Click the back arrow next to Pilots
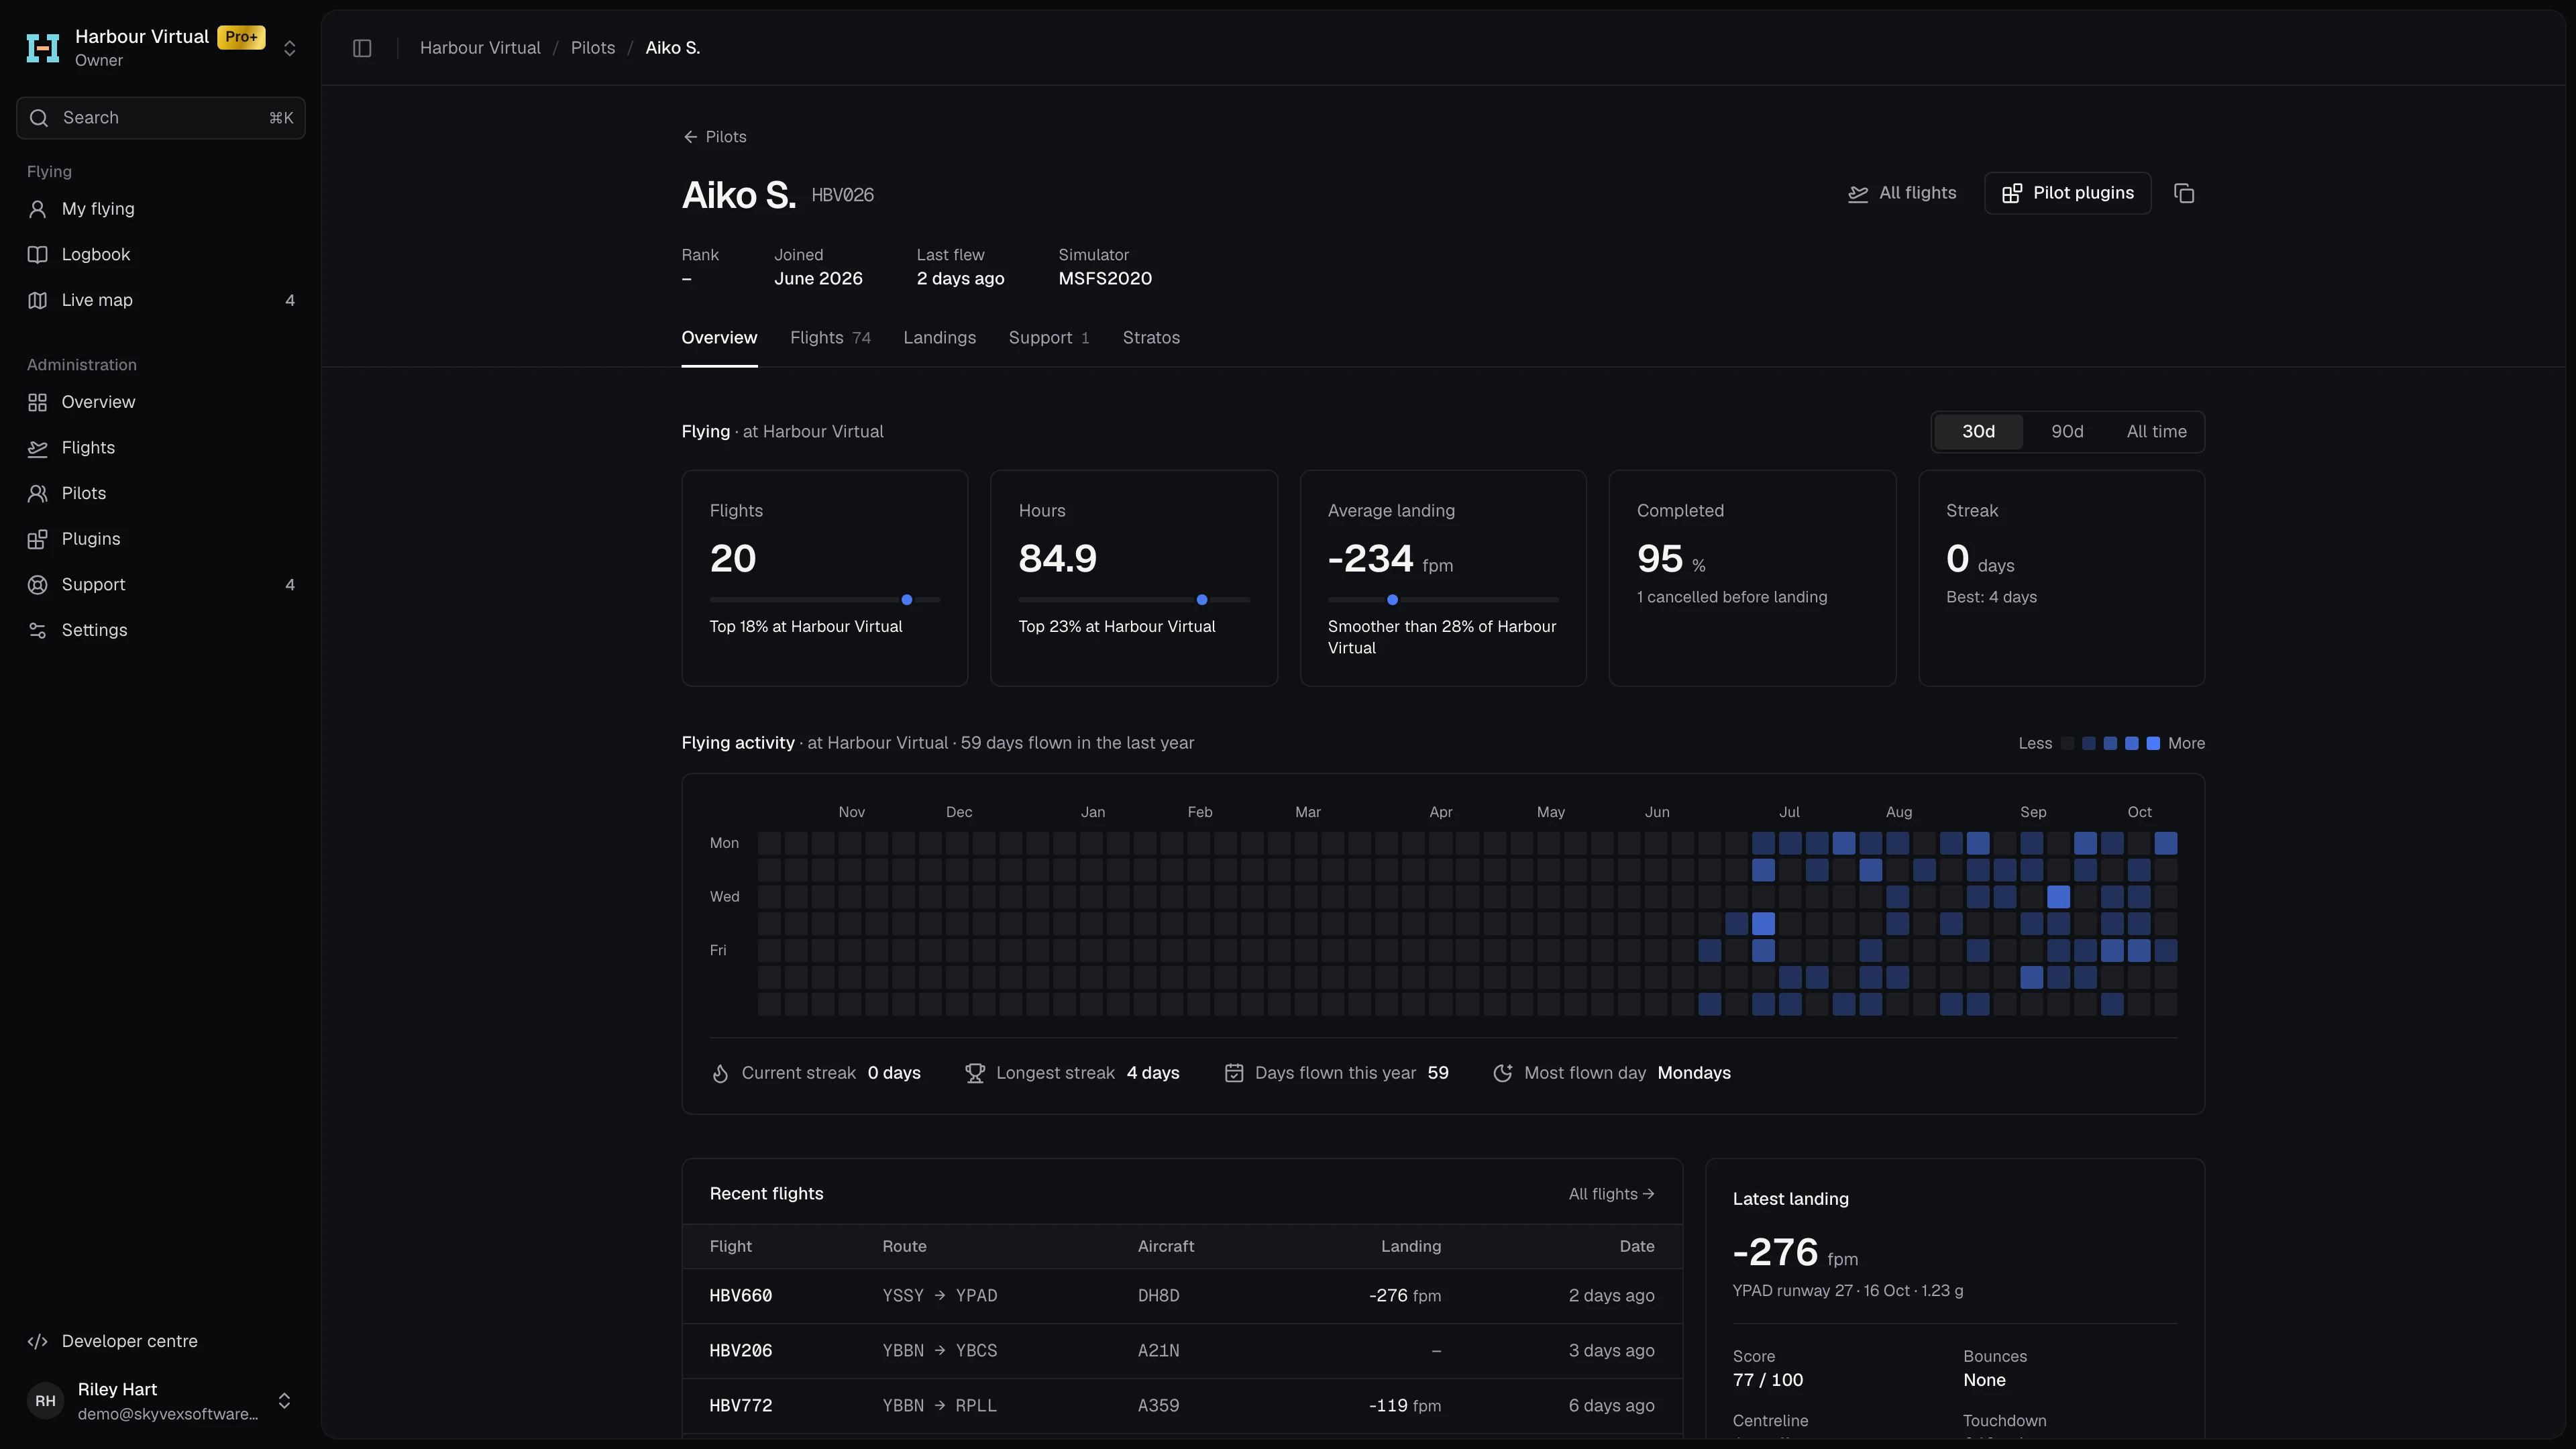This screenshot has height=1449, width=2576. coord(690,137)
